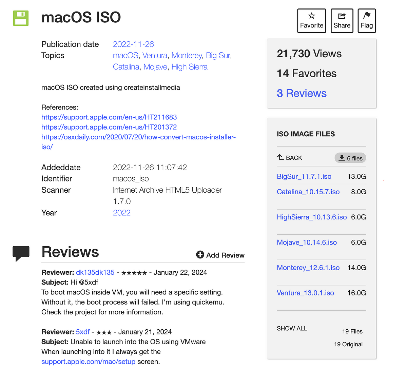Click the 13.0G size for BigSur
Image resolution: width=407 pixels, height=368 pixels.
(356, 176)
